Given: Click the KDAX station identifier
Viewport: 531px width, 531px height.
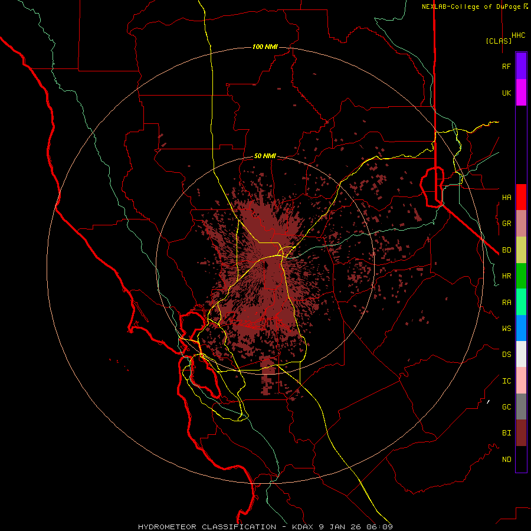Looking at the screenshot, I should (x=303, y=527).
